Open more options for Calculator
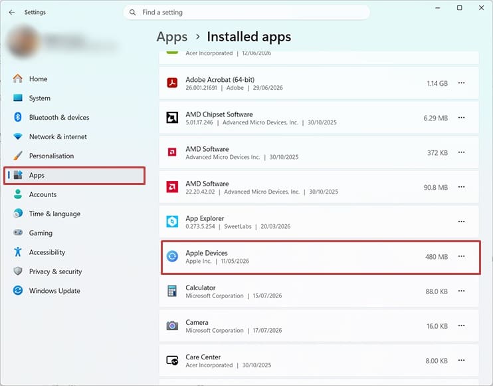493x386 pixels. (461, 291)
